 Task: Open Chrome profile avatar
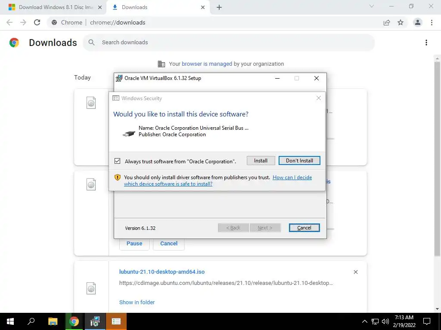pos(418,22)
